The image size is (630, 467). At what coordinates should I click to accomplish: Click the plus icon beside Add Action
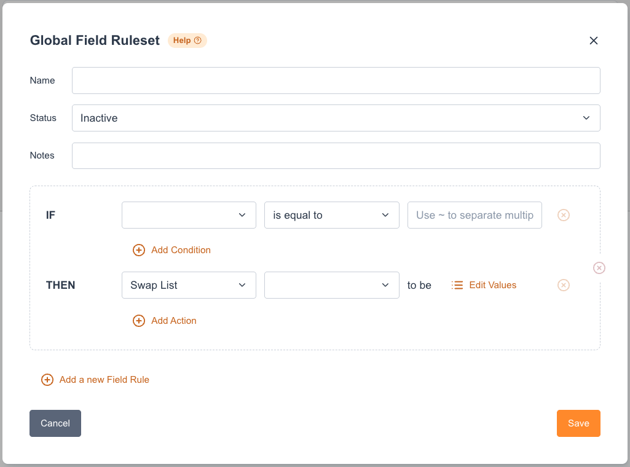[139, 321]
